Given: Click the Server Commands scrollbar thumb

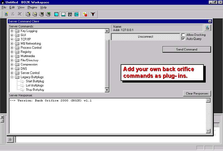Looking at the screenshot, I should click(107, 64).
